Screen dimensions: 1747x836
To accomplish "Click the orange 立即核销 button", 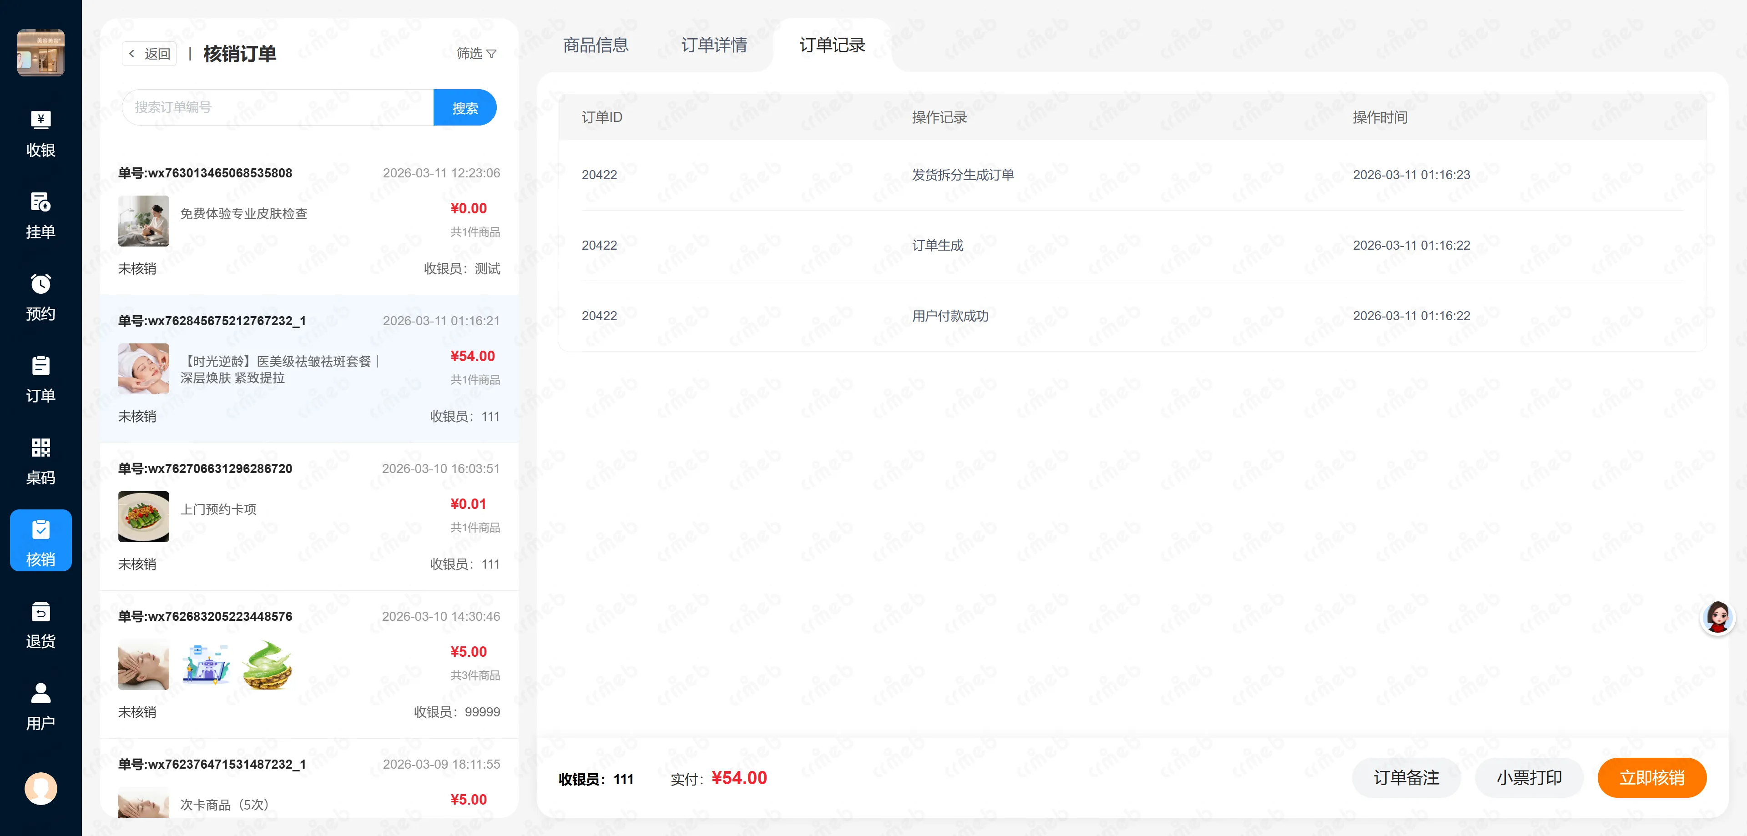I will coord(1651,778).
